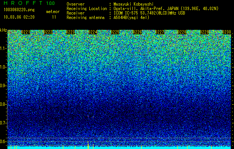The width and height of the screenshot is (234, 149).
Task: Click the 0229 time marker label
Action: point(205,32)
